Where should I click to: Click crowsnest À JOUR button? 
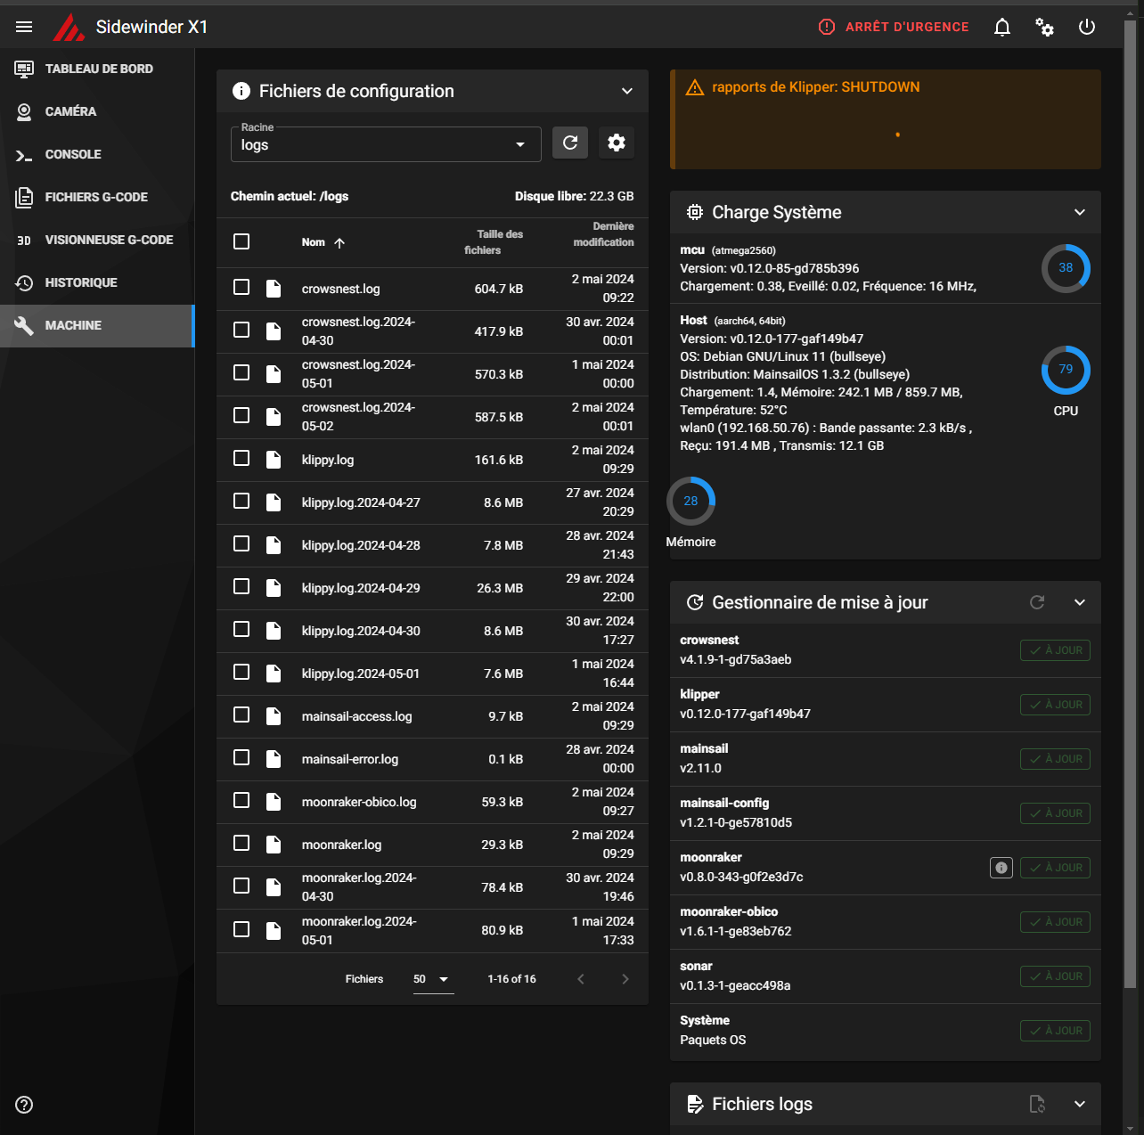coord(1055,650)
